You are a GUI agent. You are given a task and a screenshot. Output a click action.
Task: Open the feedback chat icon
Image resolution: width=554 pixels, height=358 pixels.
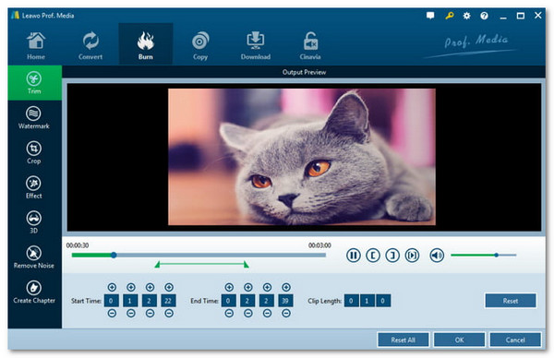[x=430, y=16]
